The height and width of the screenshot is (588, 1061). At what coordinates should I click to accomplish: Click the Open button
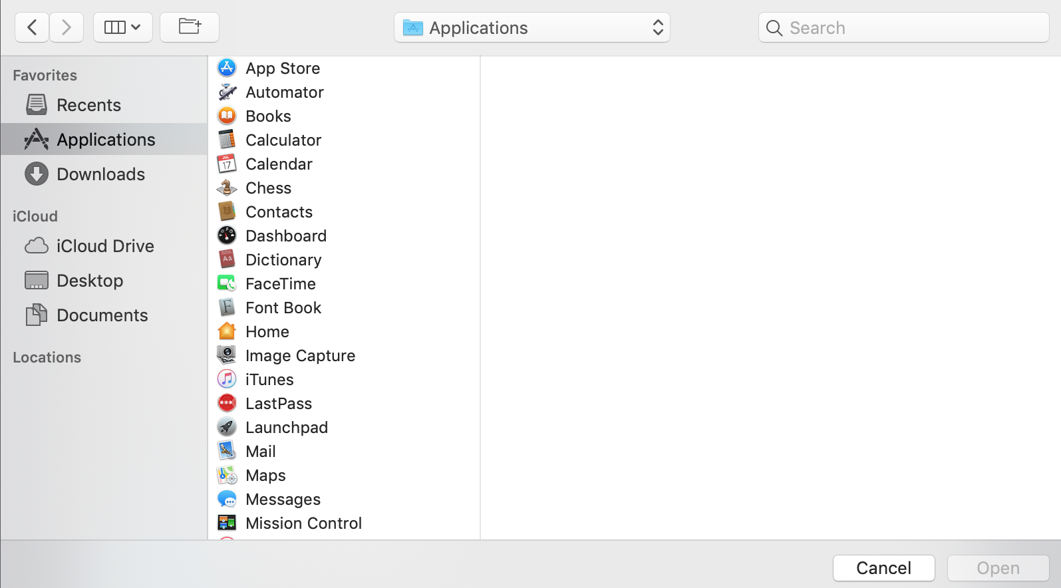tap(998, 568)
